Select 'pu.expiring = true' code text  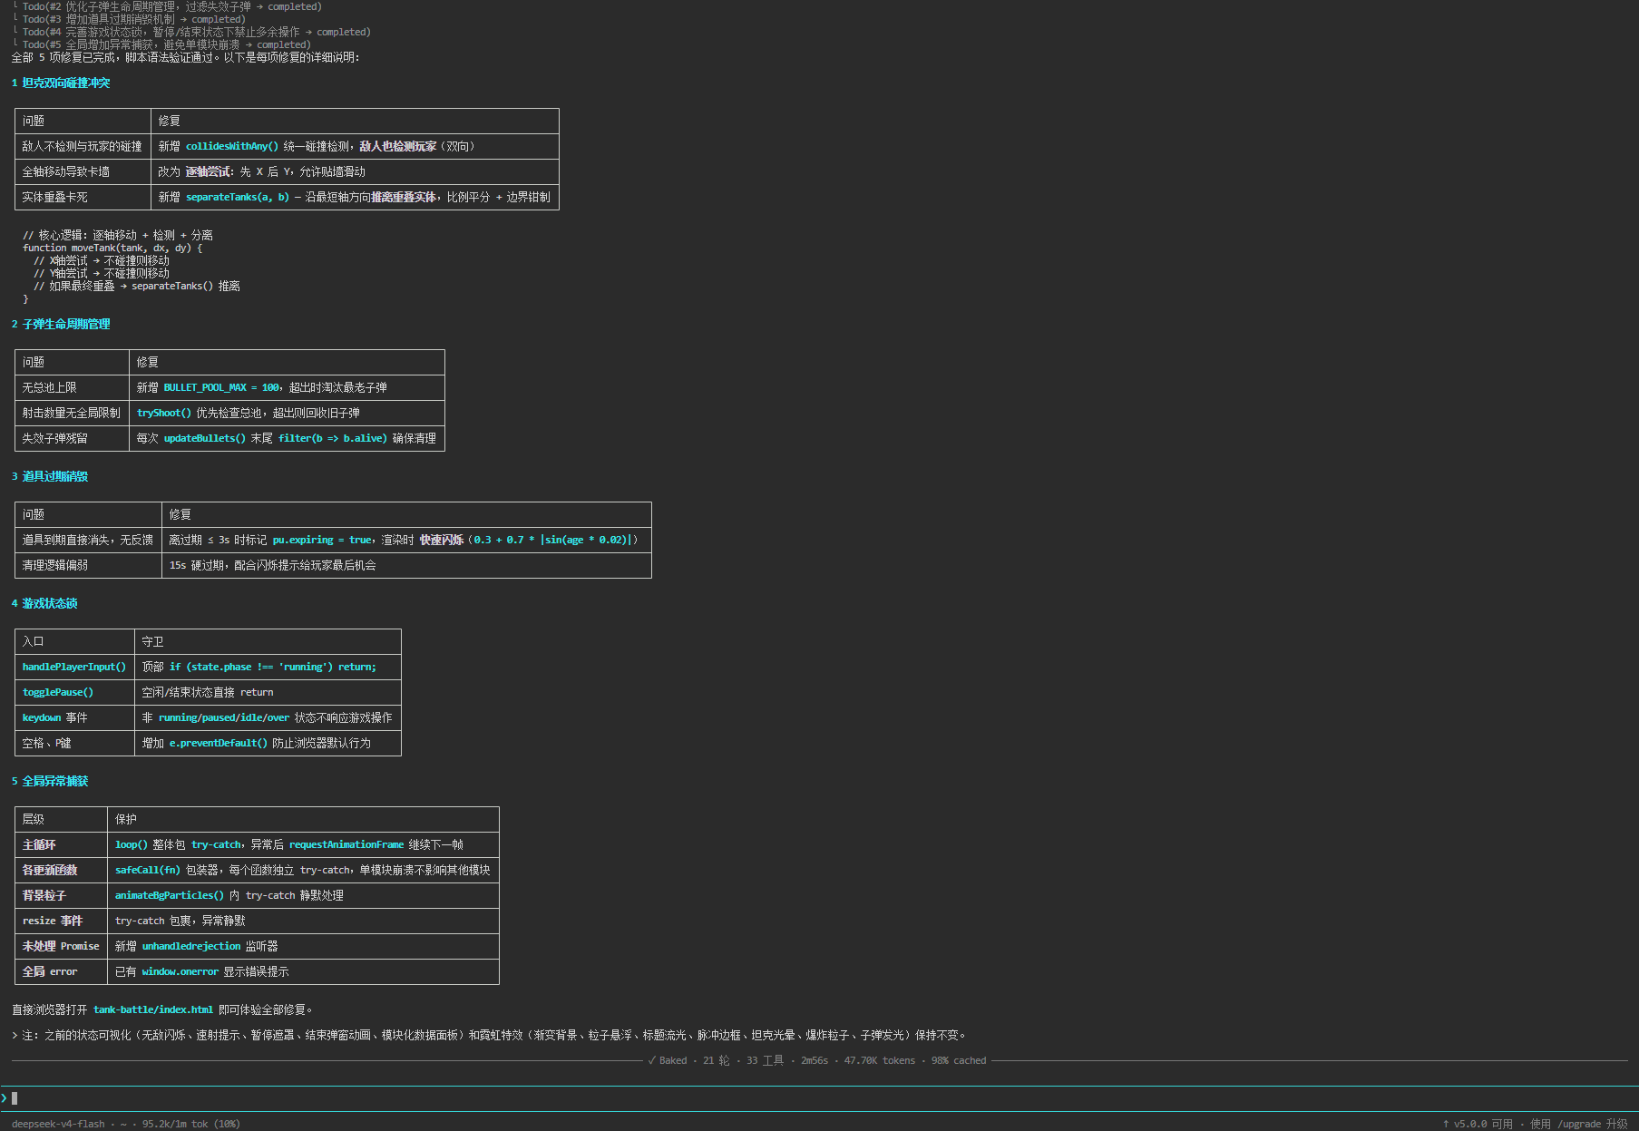pyautogui.click(x=322, y=540)
